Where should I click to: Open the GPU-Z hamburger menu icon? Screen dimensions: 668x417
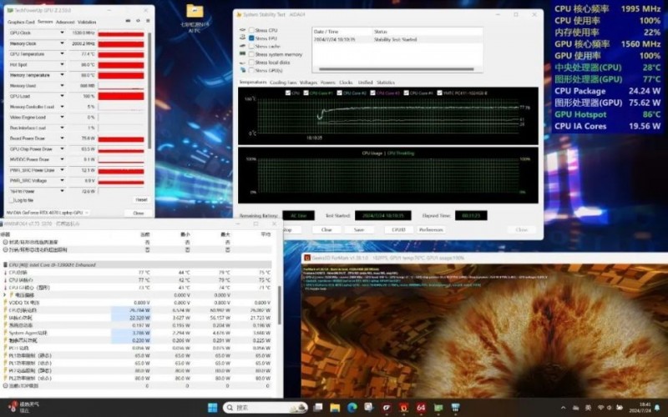(147, 22)
